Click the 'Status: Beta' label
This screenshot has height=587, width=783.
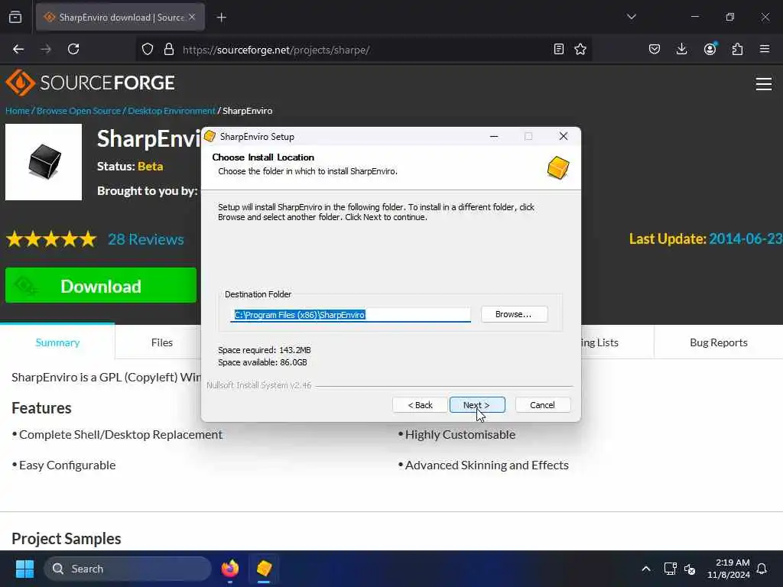[x=130, y=166]
